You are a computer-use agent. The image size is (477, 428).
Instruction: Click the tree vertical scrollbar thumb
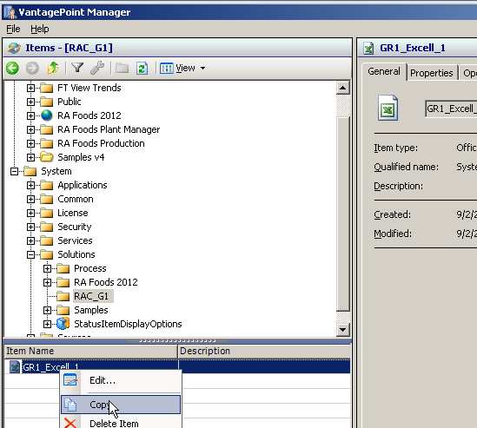pos(343,214)
